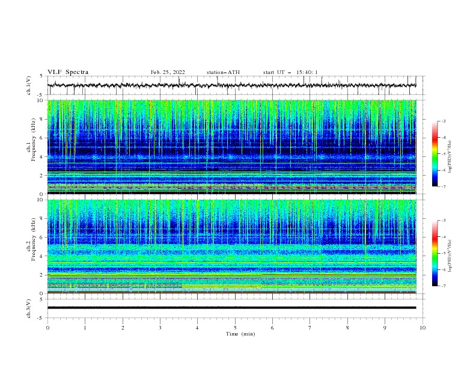Select the ch.1 color bar "log(PSD)(V²/Hz)" label
476x368 pixels.
(450, 157)
